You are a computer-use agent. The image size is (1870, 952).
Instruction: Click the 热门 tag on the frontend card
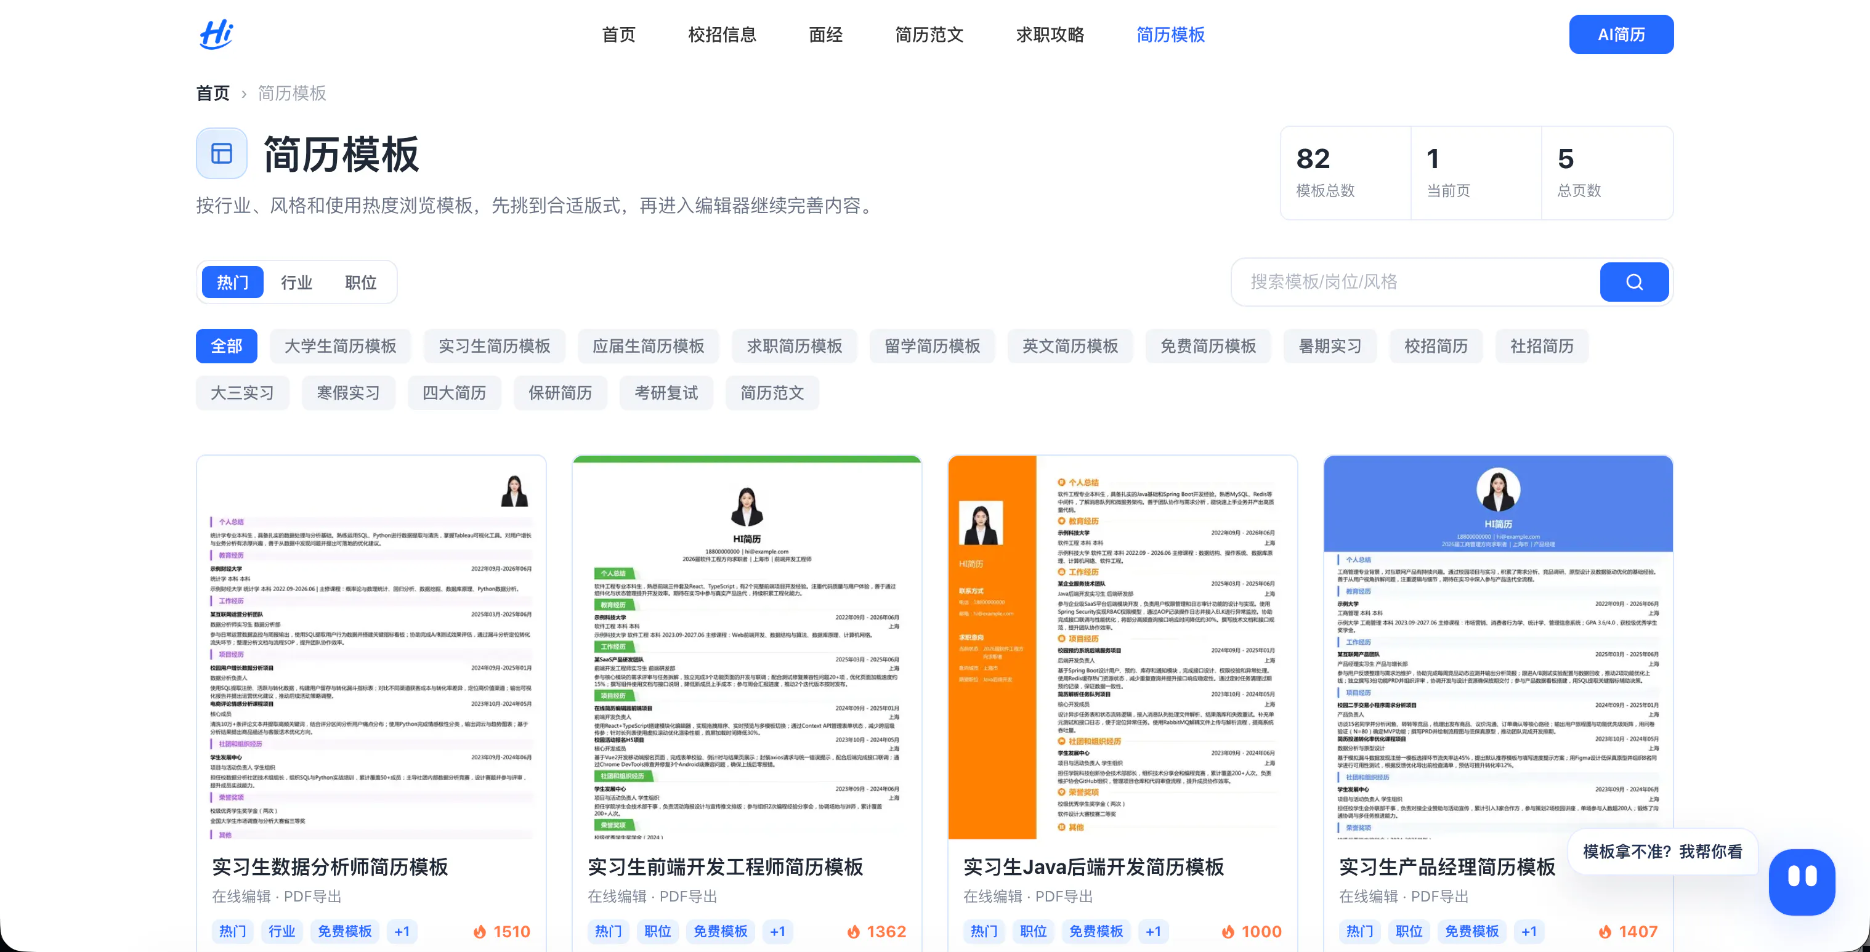pyautogui.click(x=609, y=931)
